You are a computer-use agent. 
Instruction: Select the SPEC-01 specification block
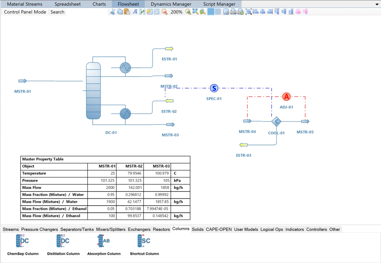tap(214, 88)
